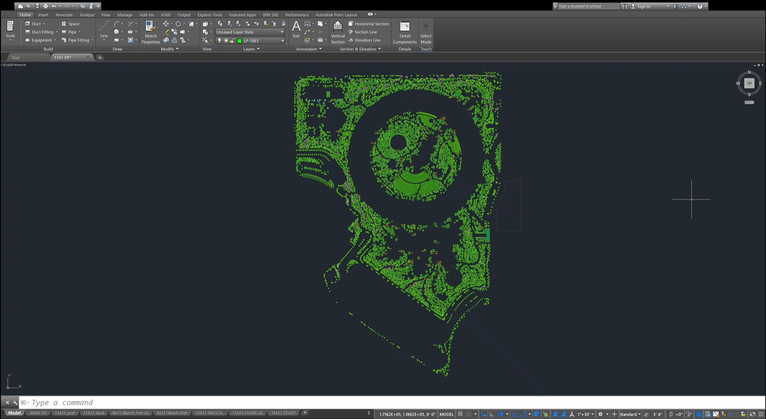Expand the Annotation panel
Viewport: 766px width, 419px height.
pos(309,49)
